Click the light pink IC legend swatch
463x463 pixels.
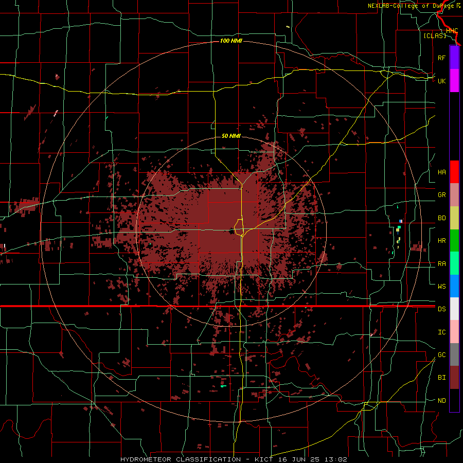(x=454, y=332)
